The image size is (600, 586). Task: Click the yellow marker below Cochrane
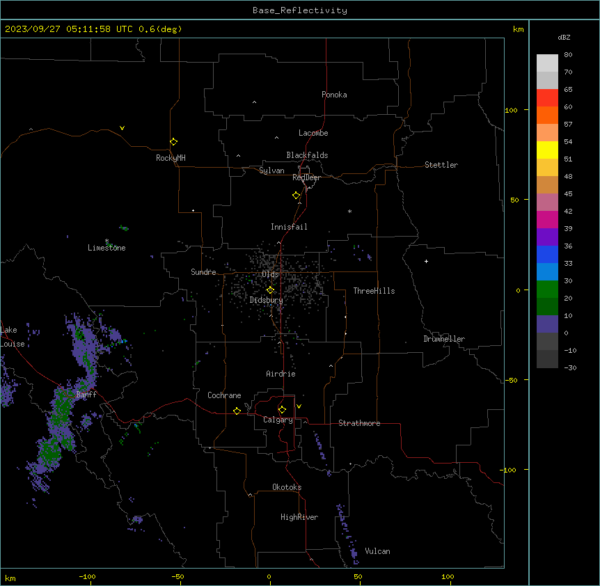pos(237,411)
